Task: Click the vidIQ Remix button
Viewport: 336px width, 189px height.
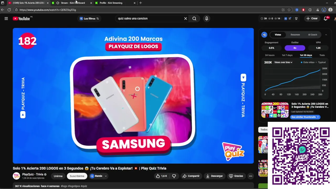Action: click(x=96, y=176)
